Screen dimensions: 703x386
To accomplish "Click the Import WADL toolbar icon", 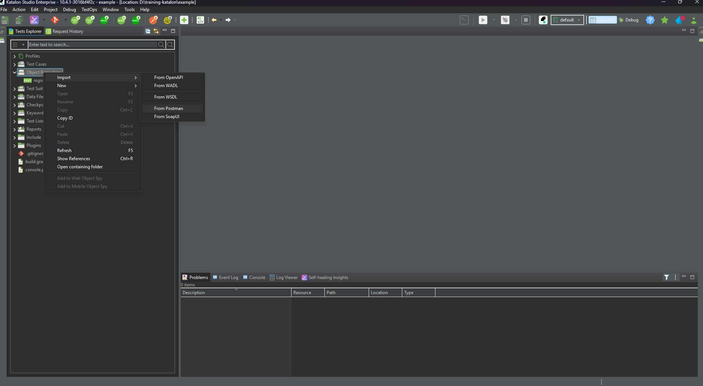I will click(104, 20).
